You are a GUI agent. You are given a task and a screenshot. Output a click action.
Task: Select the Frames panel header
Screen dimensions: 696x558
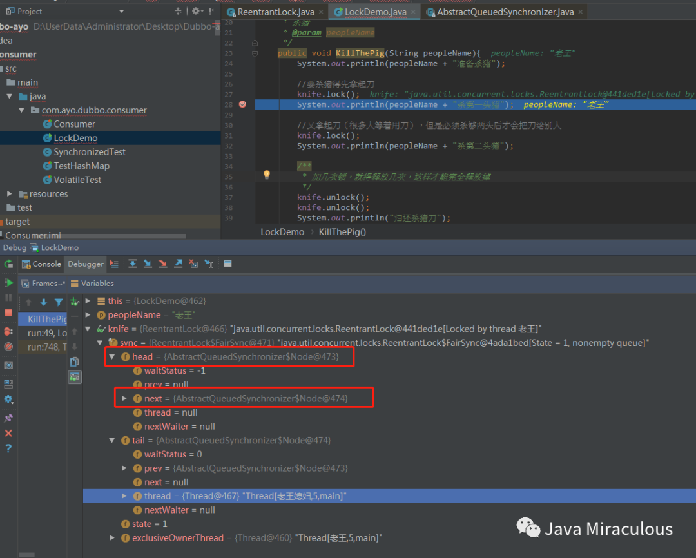coord(43,284)
